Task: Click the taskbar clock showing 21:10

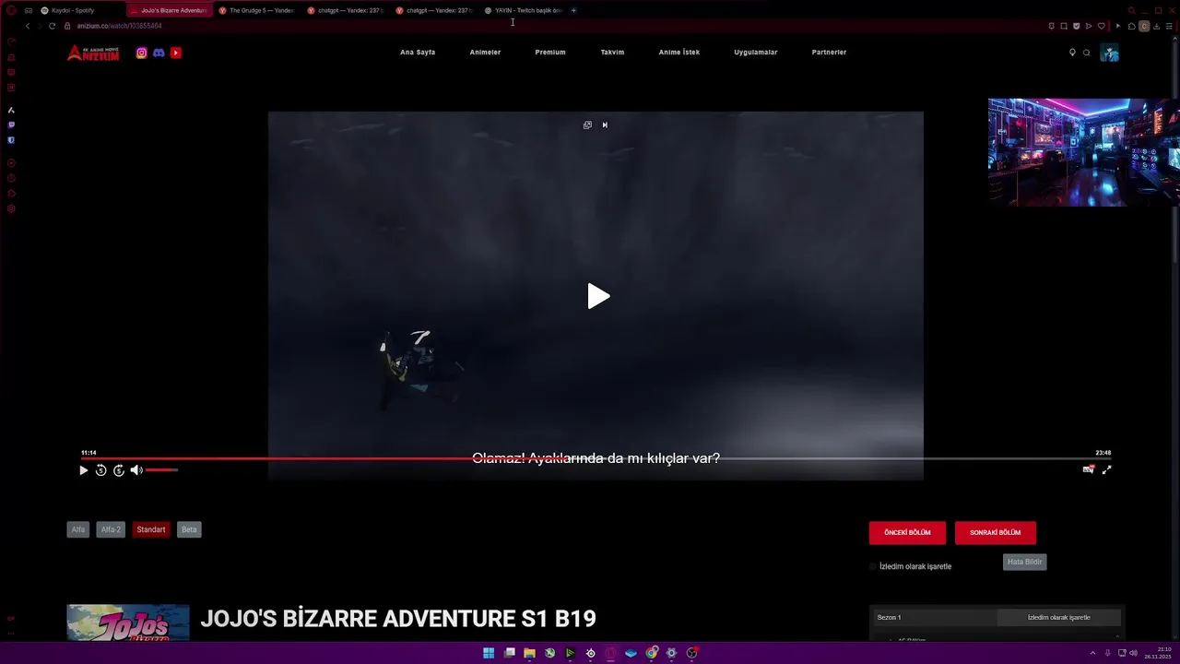Action: 1158,653
